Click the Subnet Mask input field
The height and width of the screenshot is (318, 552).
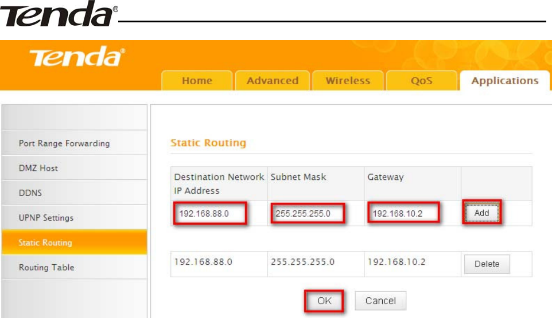pos(308,213)
